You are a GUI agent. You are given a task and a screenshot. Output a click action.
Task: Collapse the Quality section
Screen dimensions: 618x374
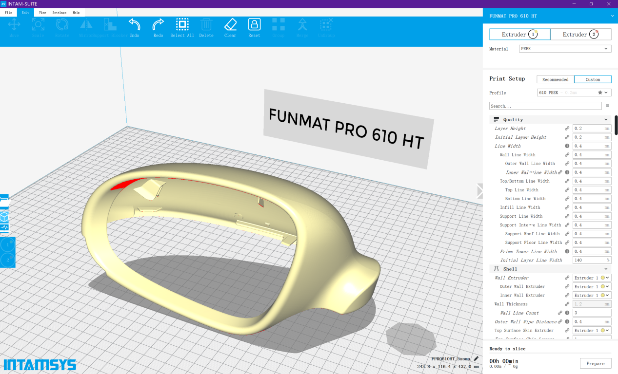pos(550,119)
